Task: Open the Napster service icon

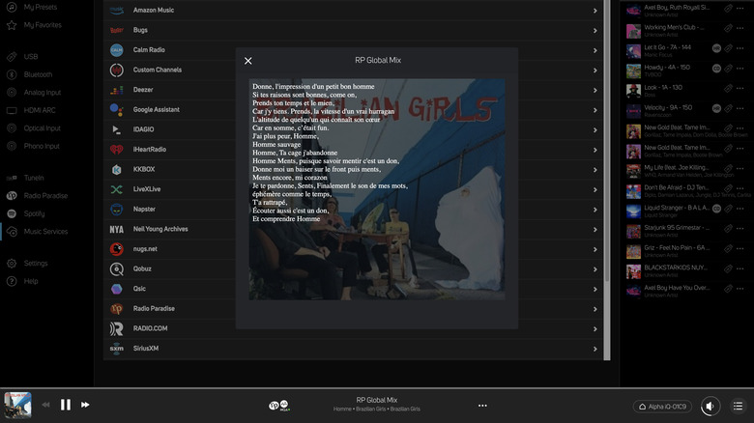Action: 116,209
